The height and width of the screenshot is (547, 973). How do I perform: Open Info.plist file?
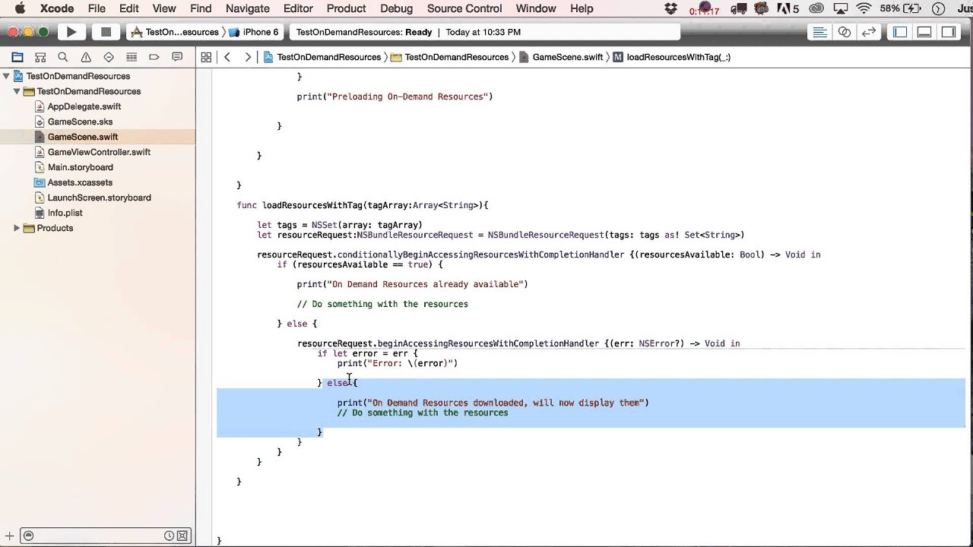click(65, 213)
